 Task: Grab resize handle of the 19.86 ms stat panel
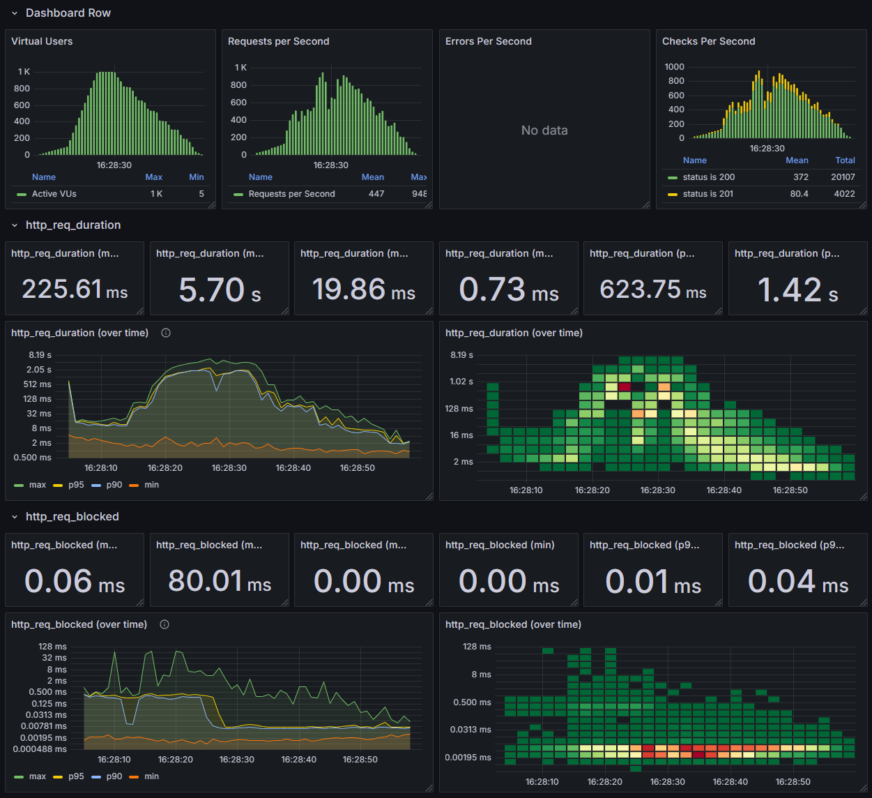pos(429,311)
